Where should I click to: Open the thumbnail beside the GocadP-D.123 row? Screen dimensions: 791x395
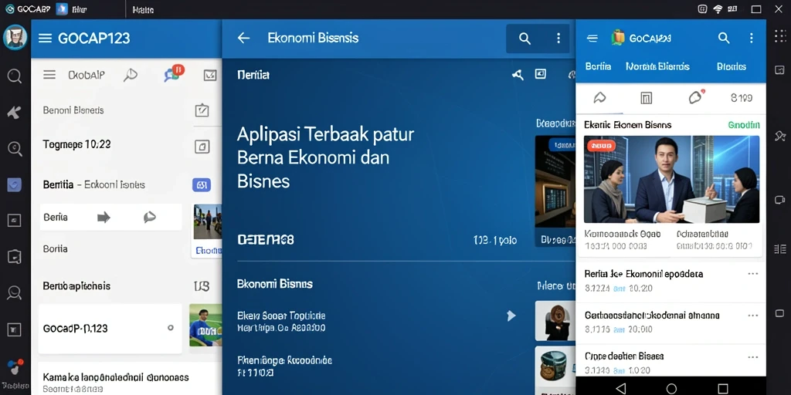coord(205,325)
